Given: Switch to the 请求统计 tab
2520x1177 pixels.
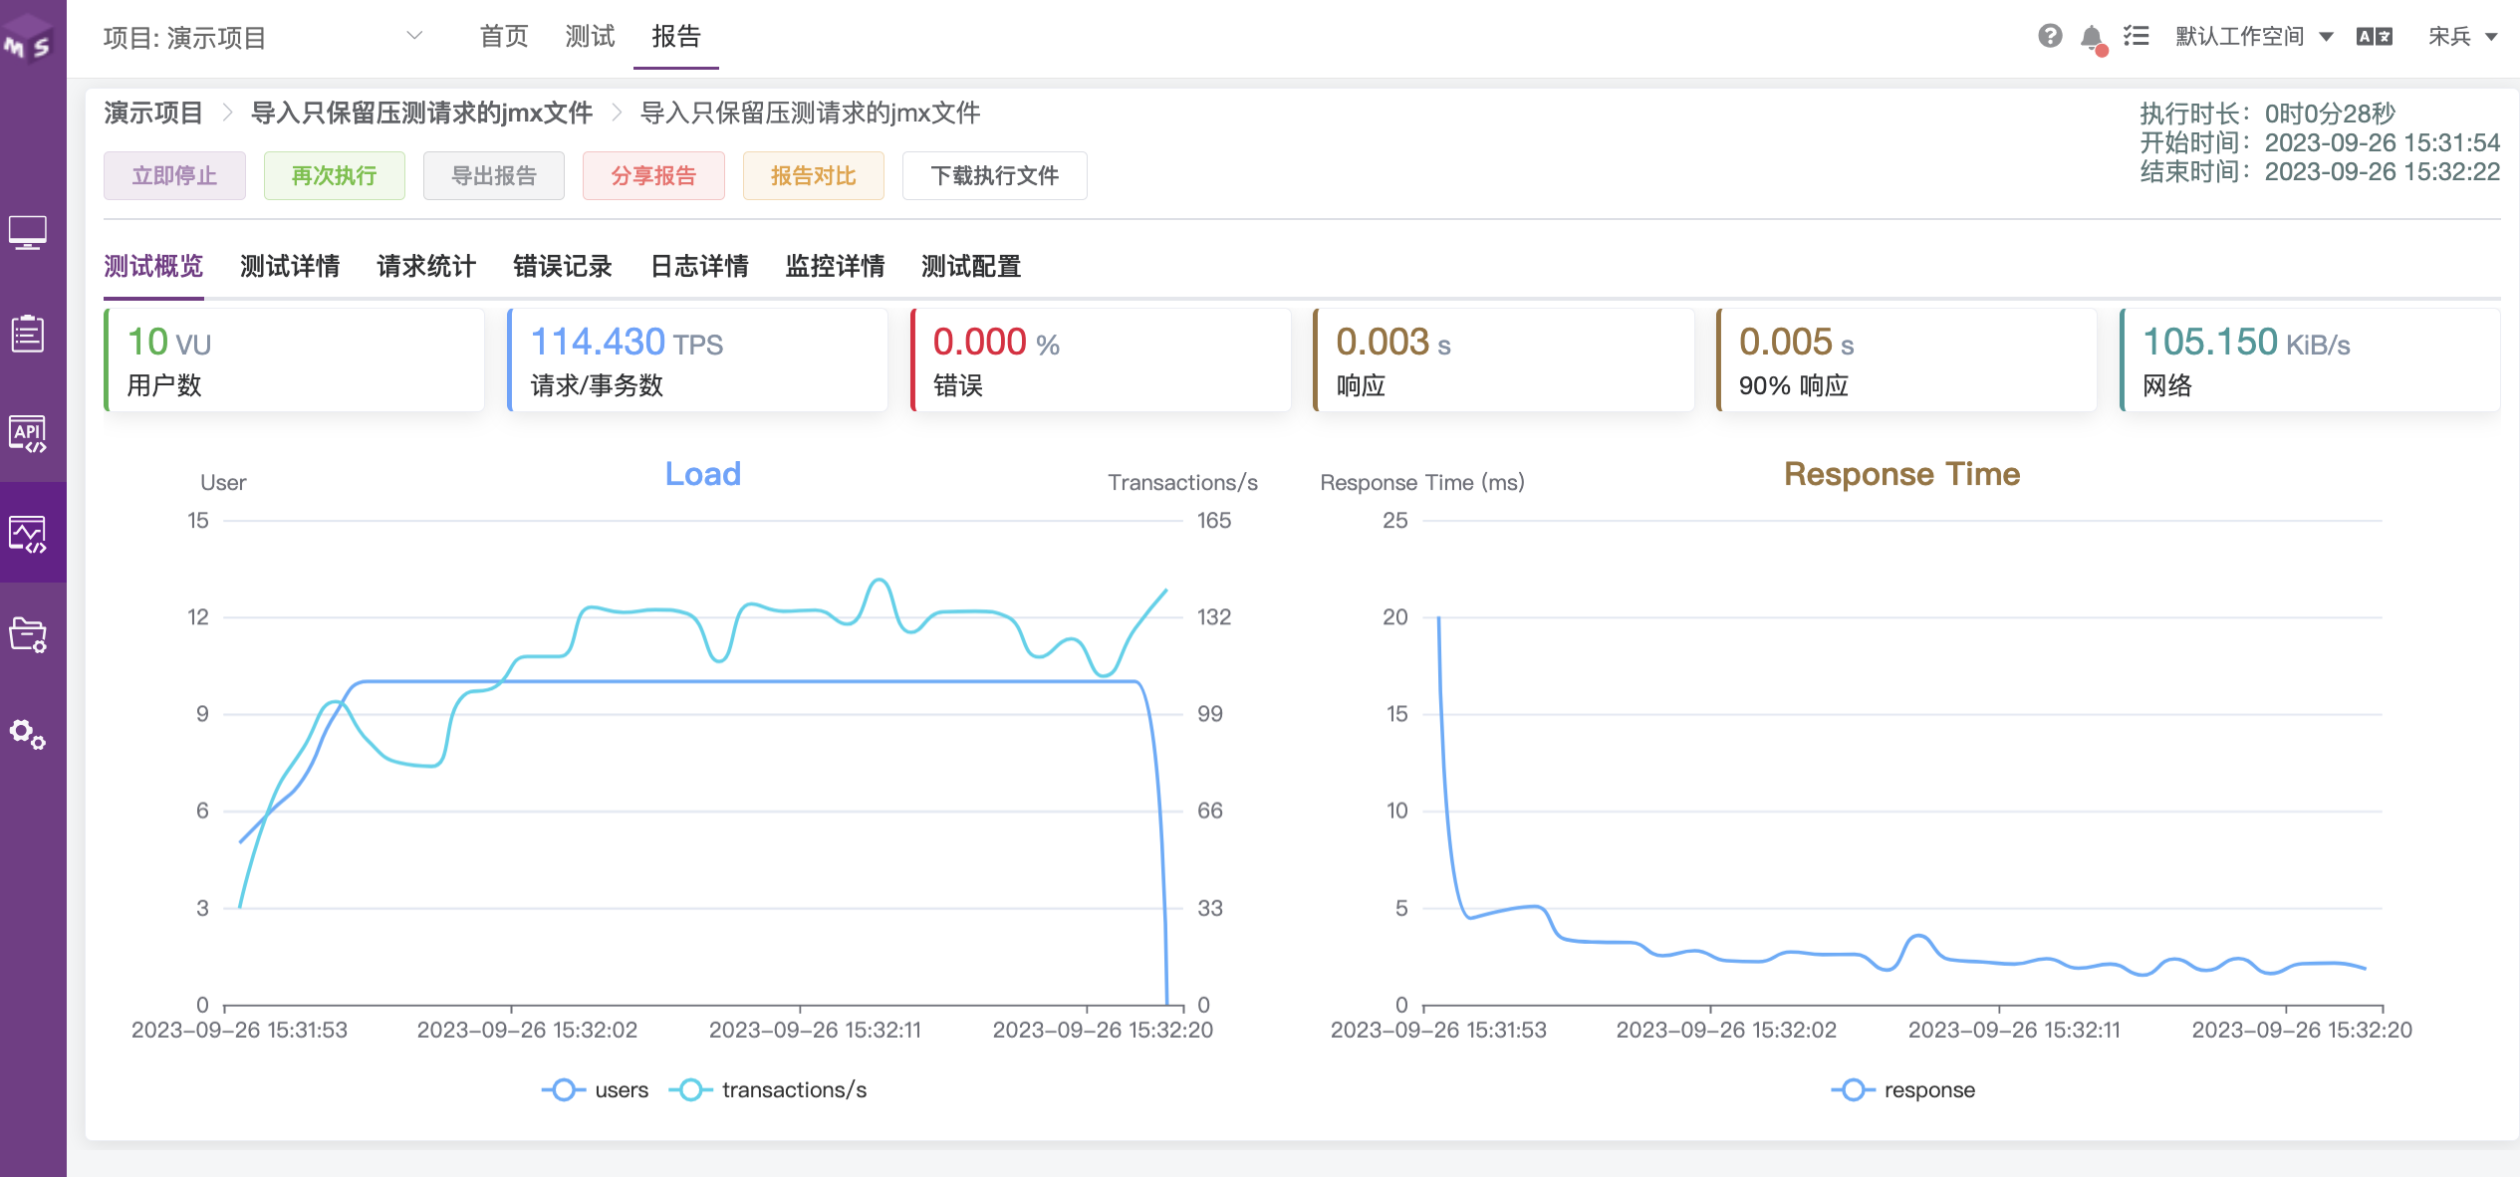Looking at the screenshot, I should coord(425,267).
